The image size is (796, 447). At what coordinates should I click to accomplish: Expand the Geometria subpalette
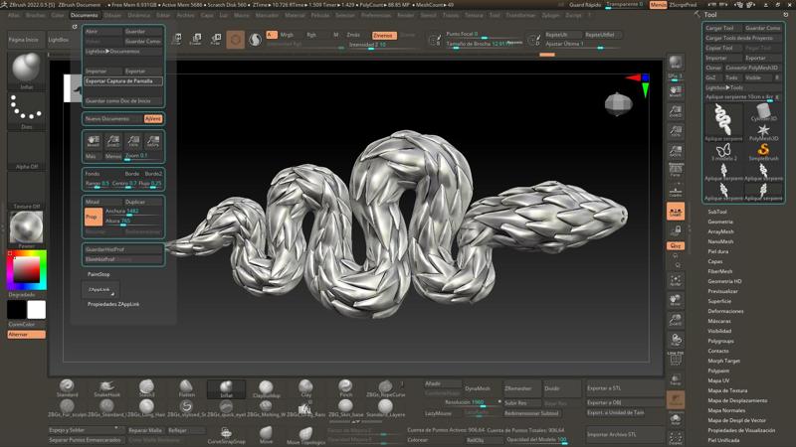720,222
